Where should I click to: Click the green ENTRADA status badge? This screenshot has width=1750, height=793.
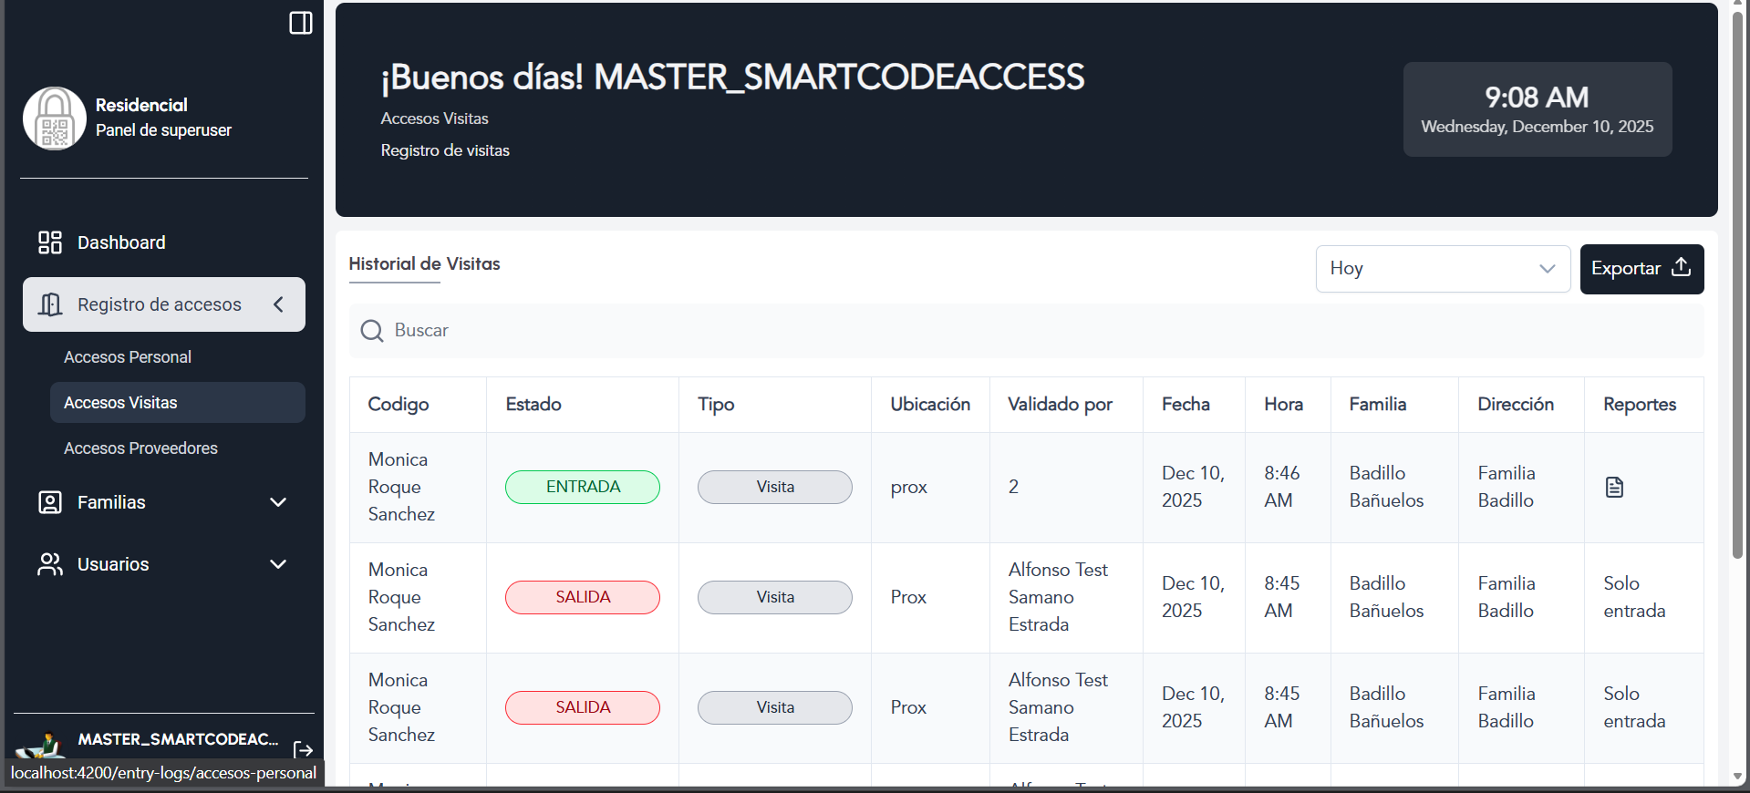[582, 487]
